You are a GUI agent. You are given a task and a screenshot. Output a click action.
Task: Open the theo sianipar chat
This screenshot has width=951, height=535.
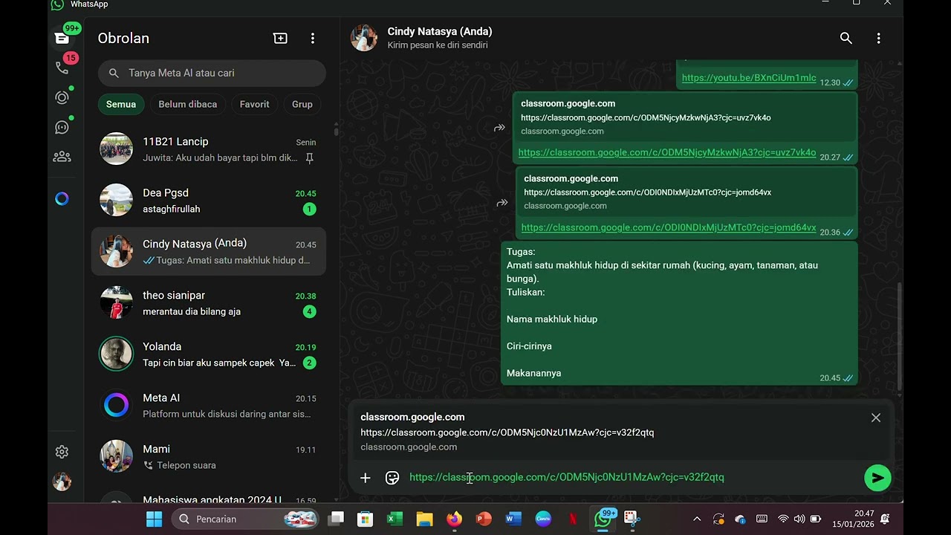(x=209, y=303)
